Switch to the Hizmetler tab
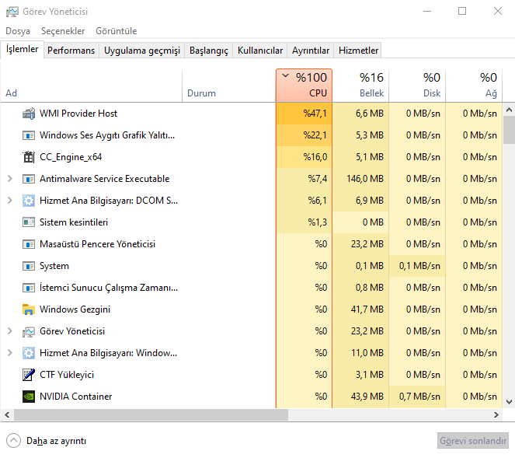Image resolution: width=515 pixels, height=458 pixels. pos(358,51)
